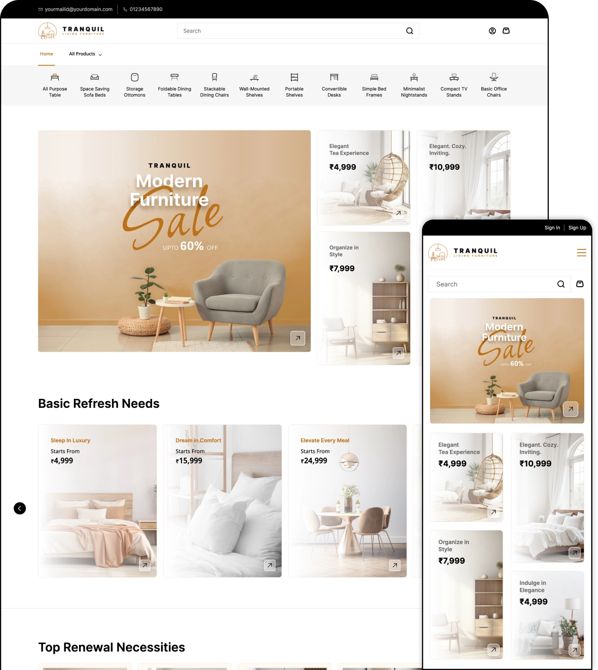Click arrow icon on desktop Organize in Style card
The image size is (598, 670).
coord(398,353)
